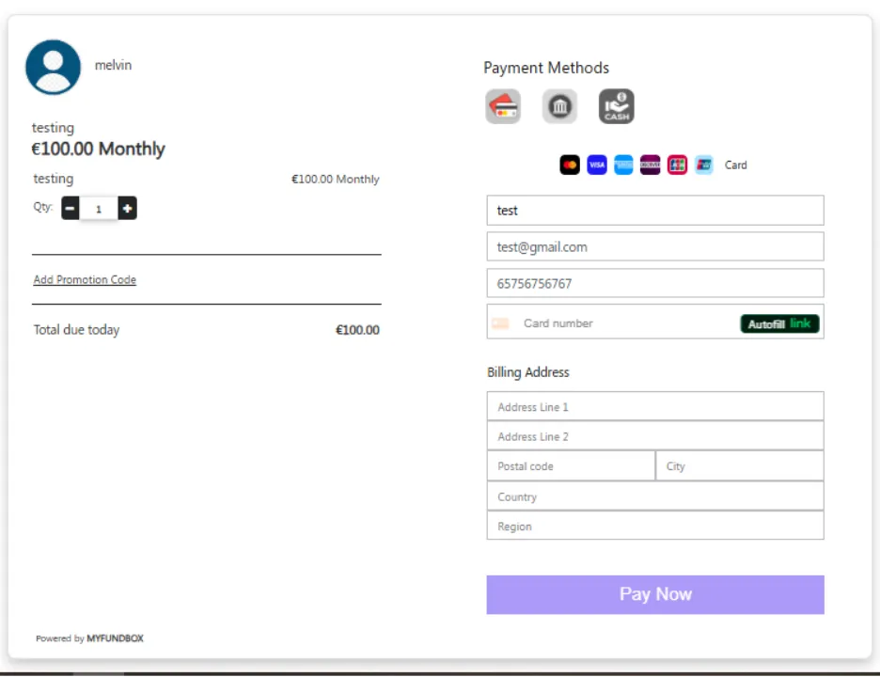Viewport: 880px width, 677px height.
Task: Click the 'Payment Methods' heading
Action: click(x=546, y=68)
